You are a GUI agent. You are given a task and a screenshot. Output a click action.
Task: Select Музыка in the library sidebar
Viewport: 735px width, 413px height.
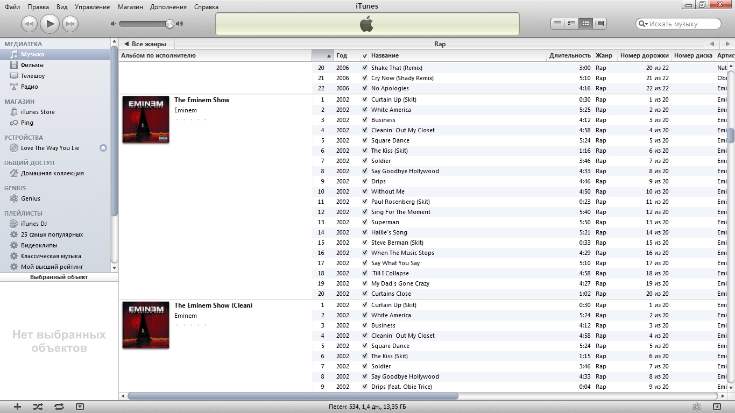tap(55, 54)
